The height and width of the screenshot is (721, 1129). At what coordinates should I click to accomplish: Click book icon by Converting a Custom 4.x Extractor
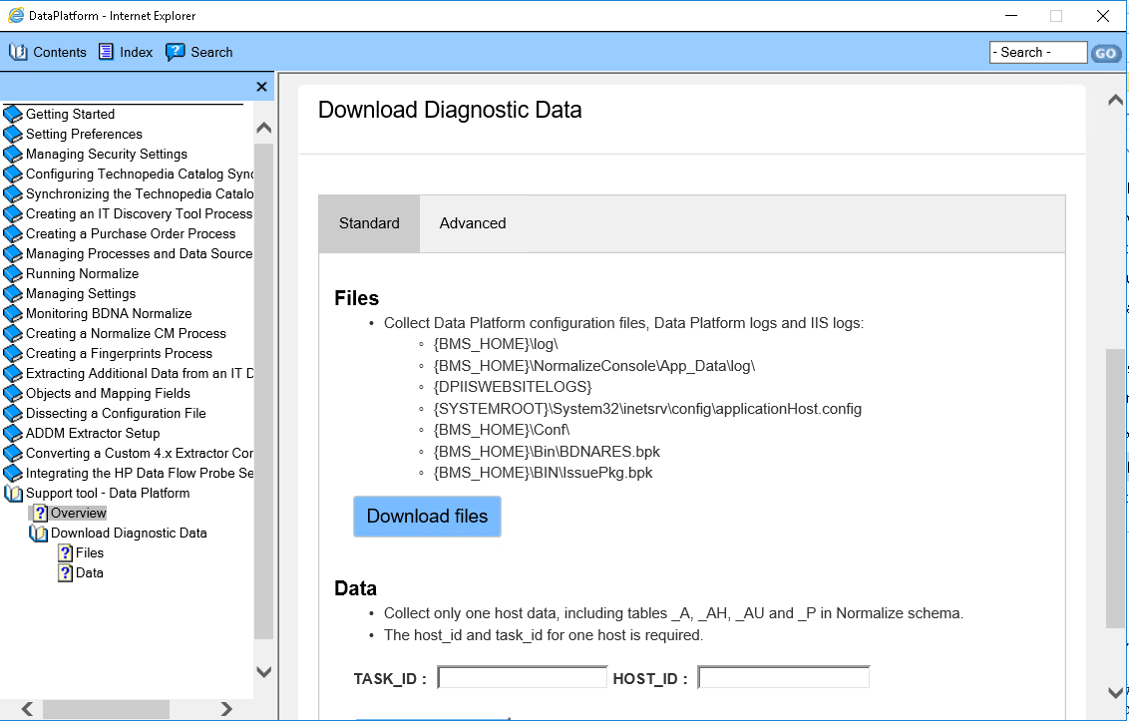coord(13,453)
